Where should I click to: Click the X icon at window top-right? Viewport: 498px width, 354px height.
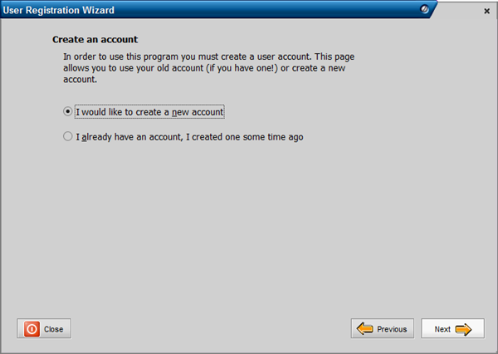(486, 11)
